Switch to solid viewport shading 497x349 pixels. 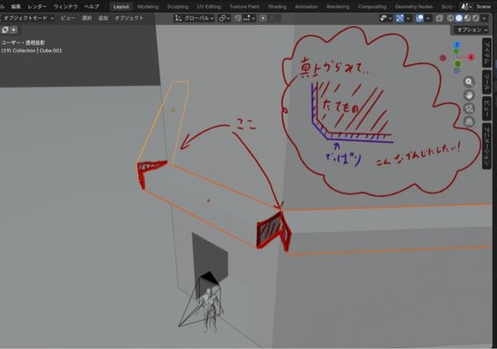459,18
